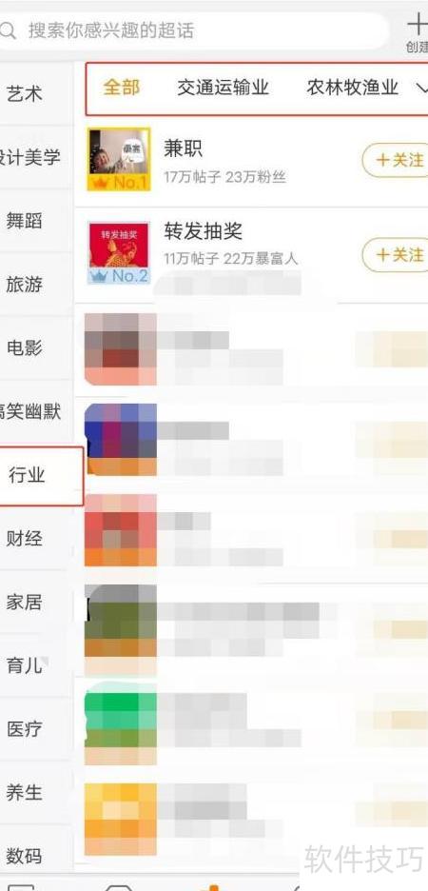Viewport: 428px width, 891px height.
Task: Switch to 农林牧渔业 tab
Action: pos(353,89)
